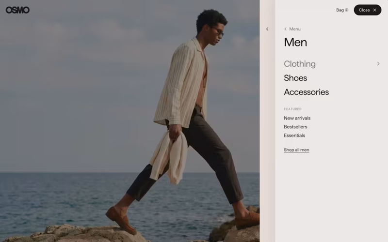388x242 pixels.
Task: Go to Bestsellers
Action: 295,127
